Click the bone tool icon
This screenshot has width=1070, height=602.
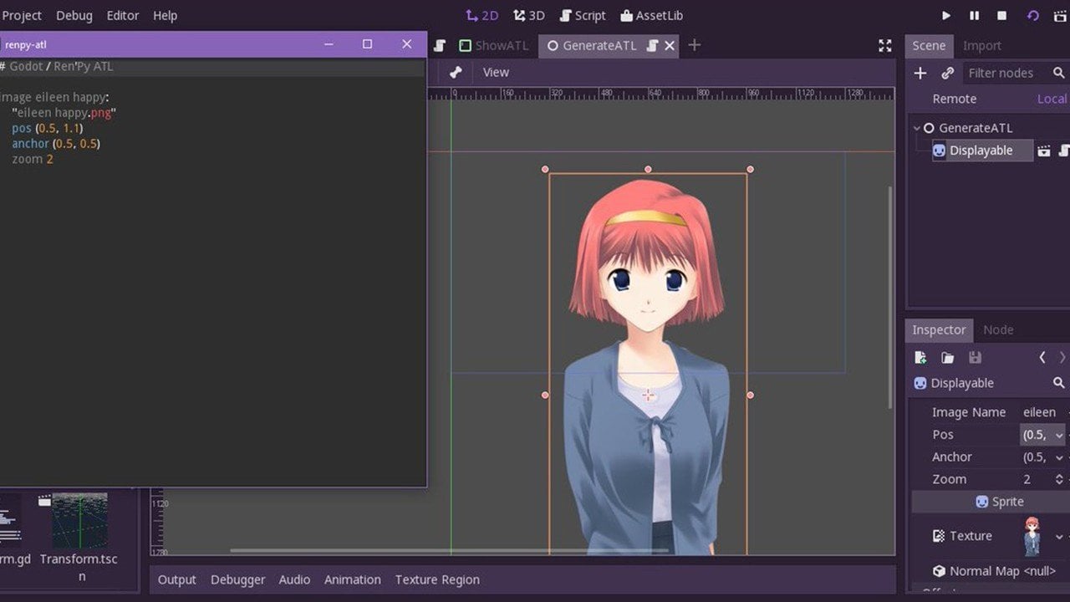pos(456,73)
